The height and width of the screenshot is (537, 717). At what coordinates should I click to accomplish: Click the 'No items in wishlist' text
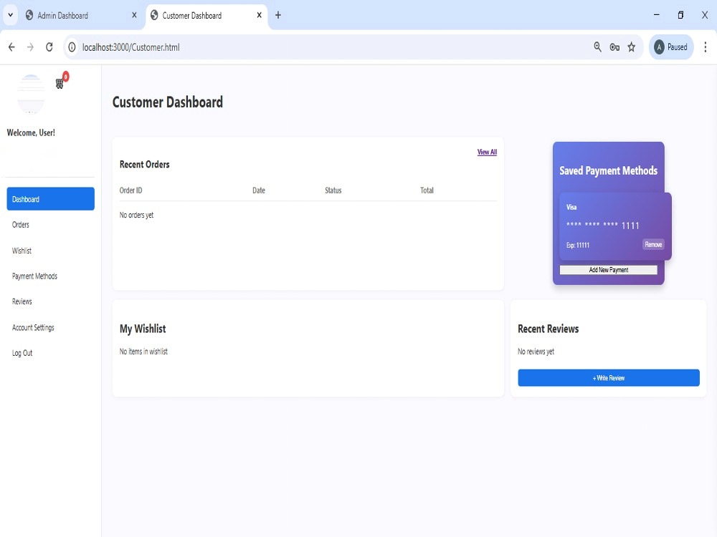pos(143,352)
